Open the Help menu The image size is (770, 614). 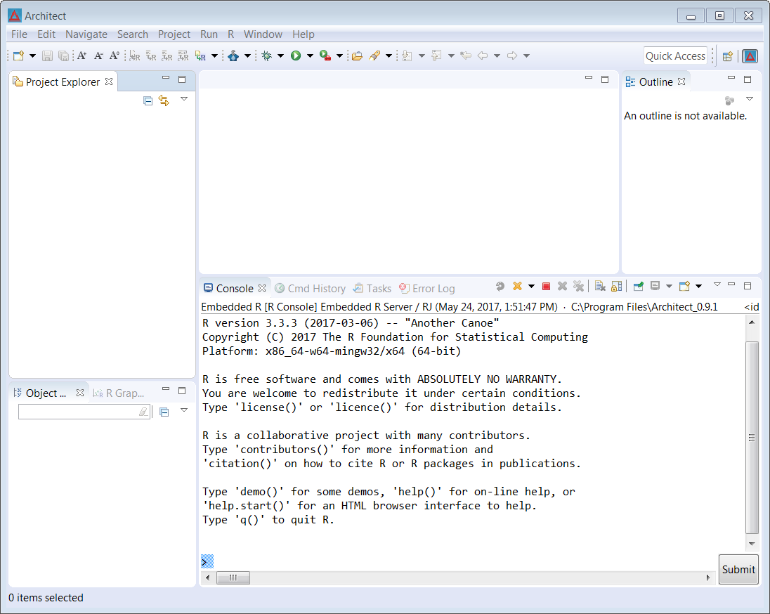(x=303, y=34)
